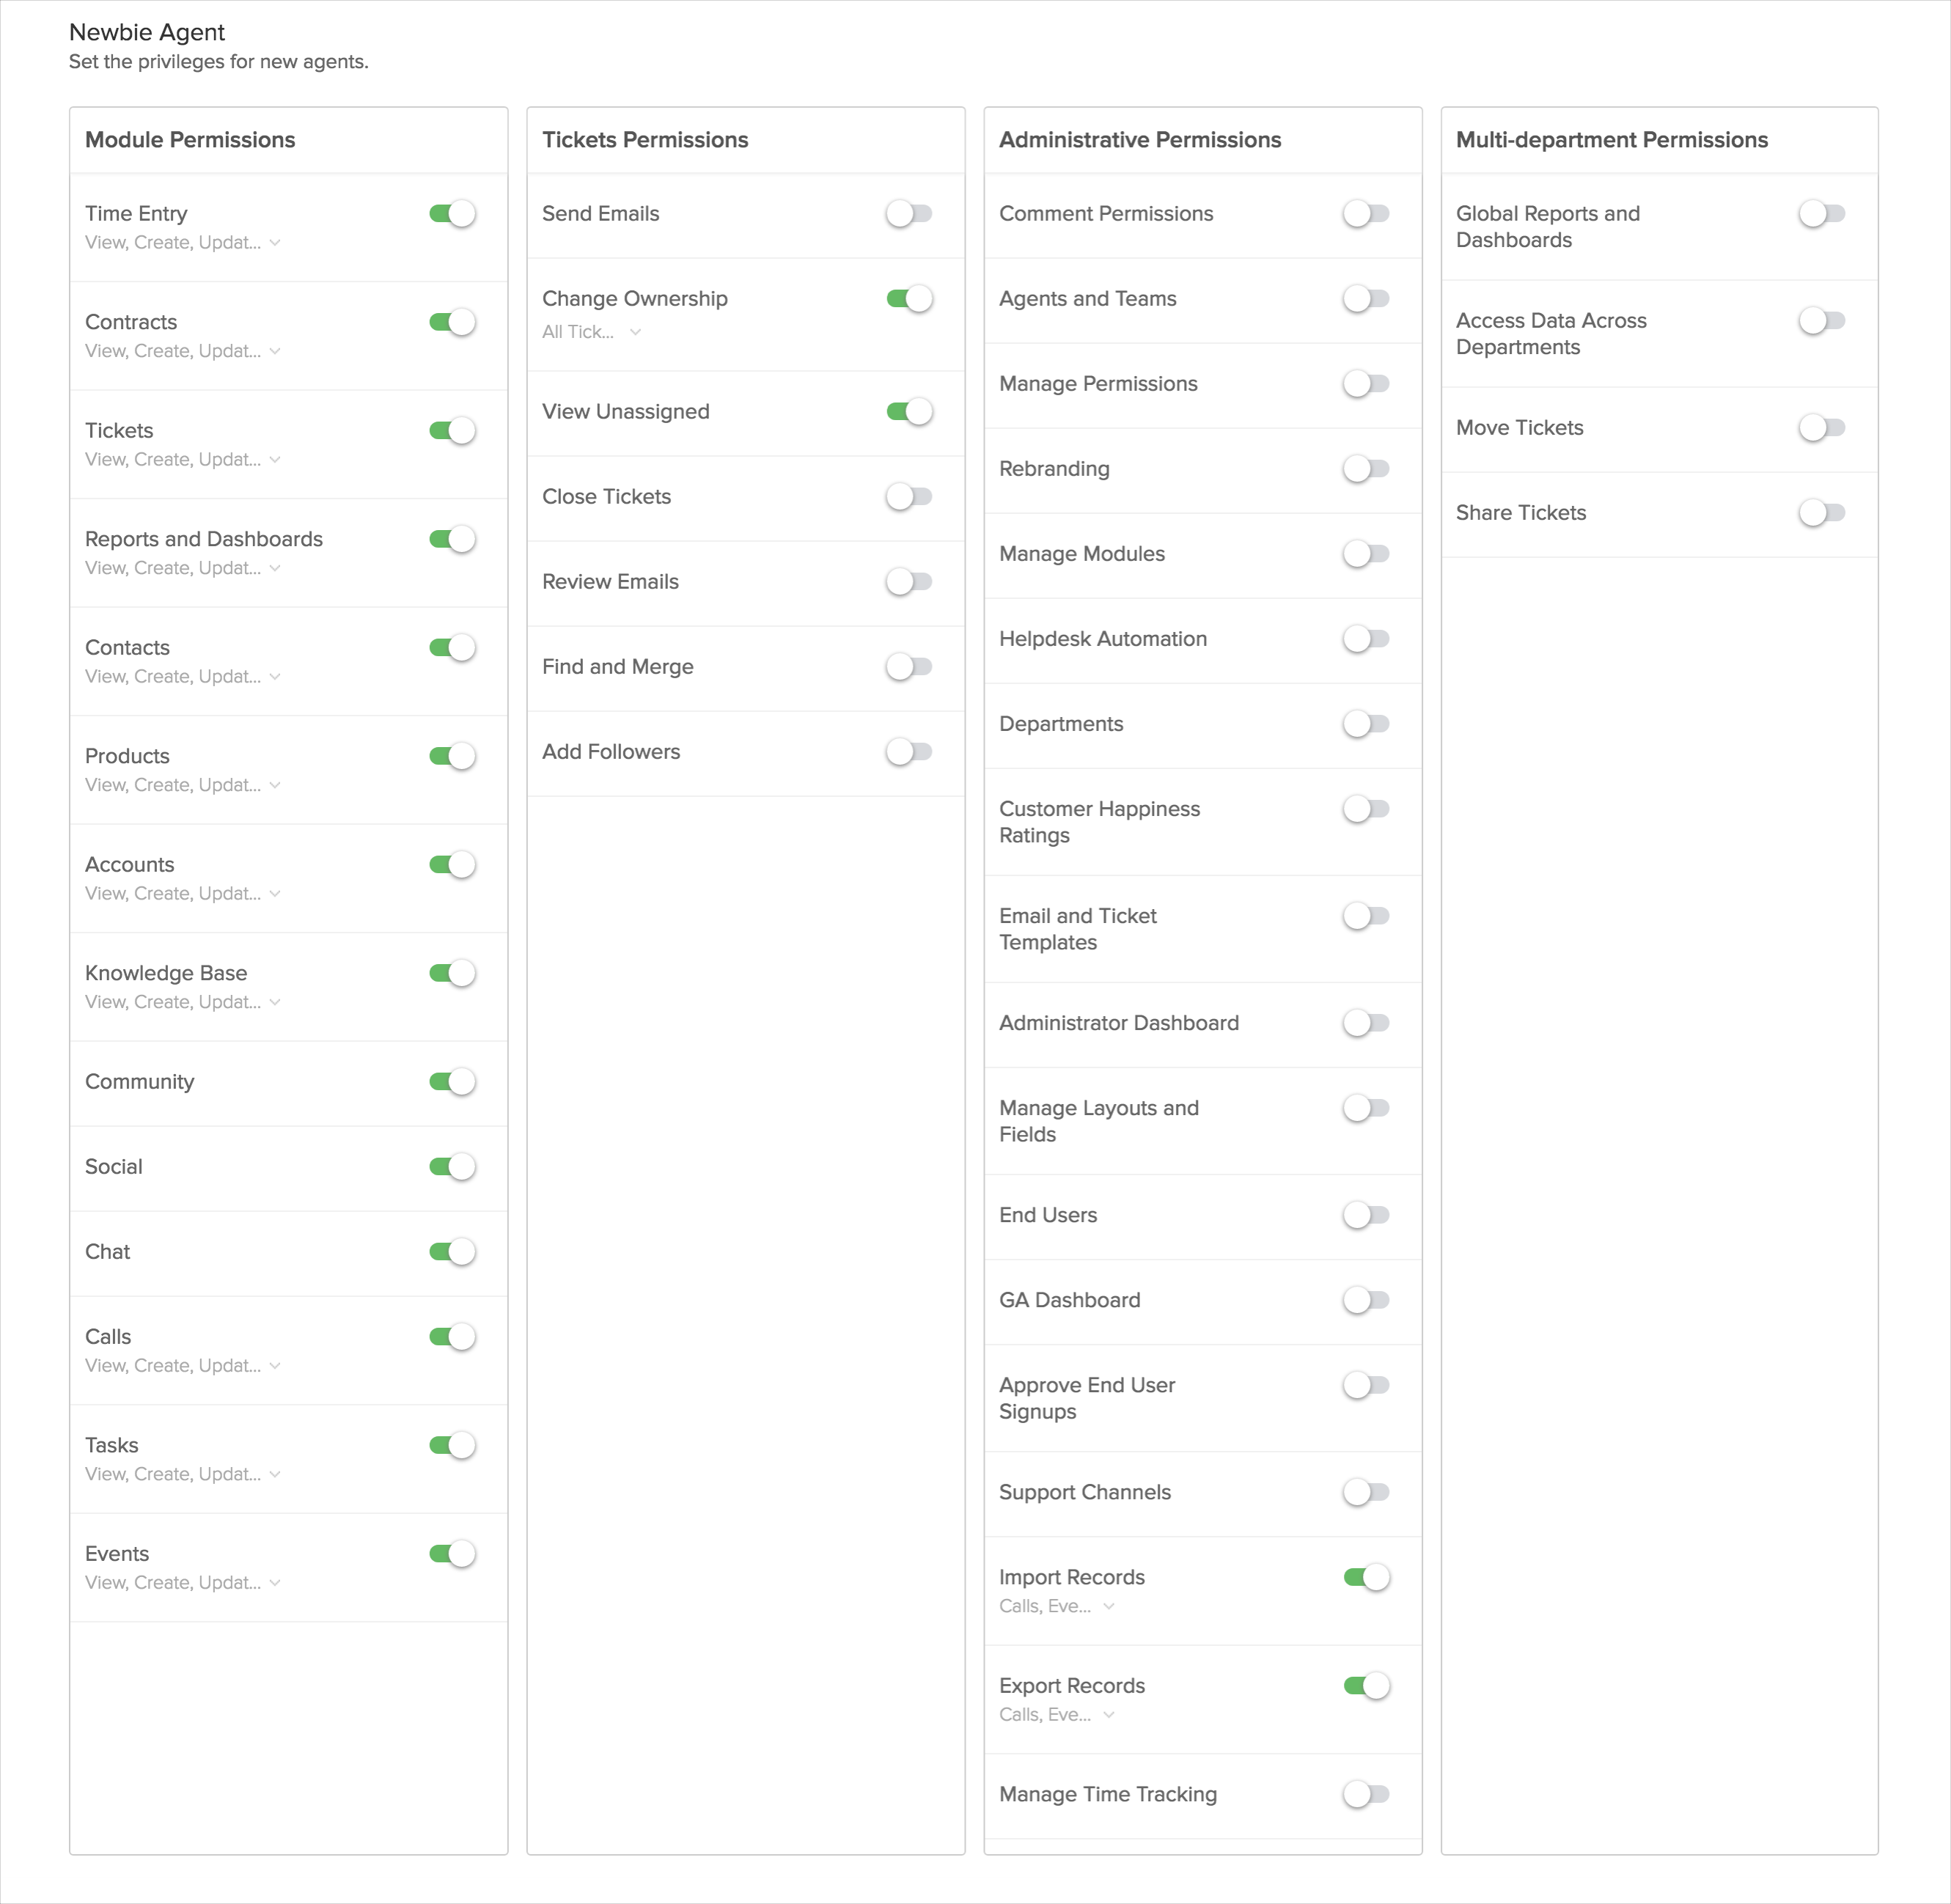Enable Agents and Teams administrative permission
The width and height of the screenshot is (1951, 1904).
(1366, 298)
